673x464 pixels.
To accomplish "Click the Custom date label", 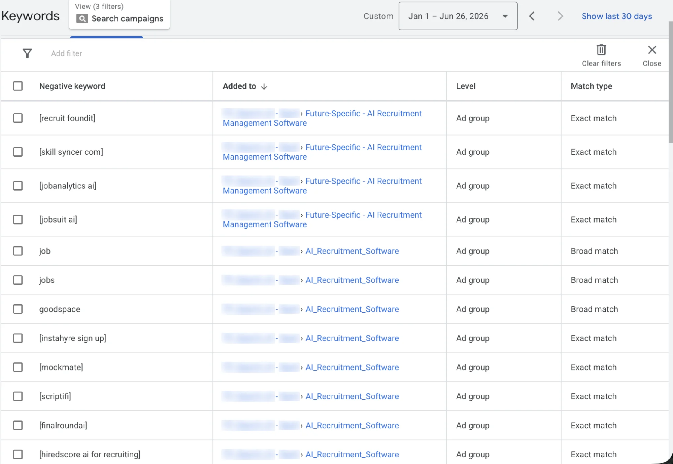I will 378,16.
